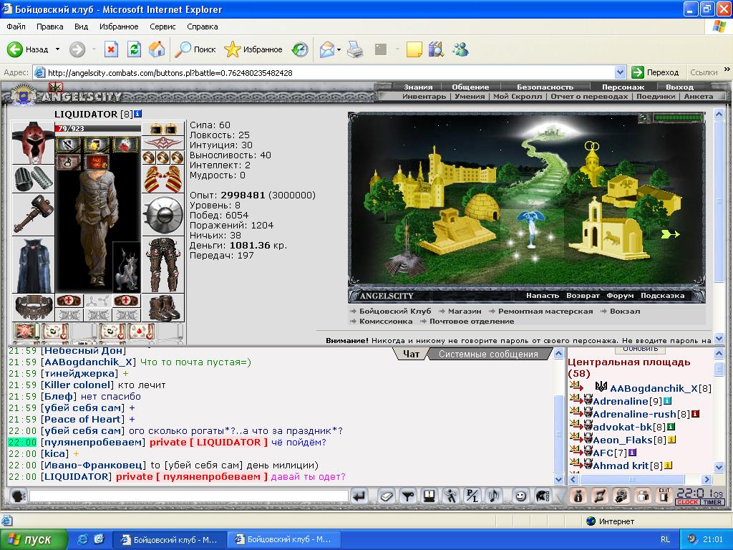Open the spiked bracers equipment slot
The height and width of the screenshot is (550, 733).
click(x=33, y=178)
